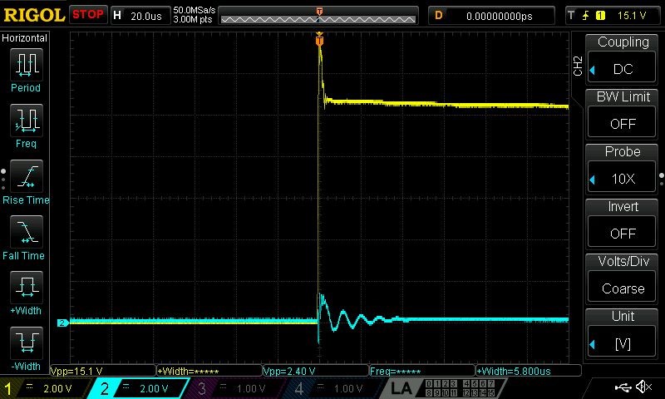Click the 50.0MSa/s sample rate text
The width and height of the screenshot is (665, 399).
(195, 10)
